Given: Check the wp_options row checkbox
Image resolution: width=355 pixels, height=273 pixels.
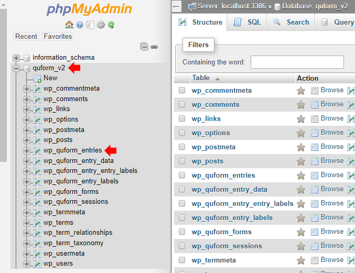Looking at the screenshot, I should pos(182,133).
